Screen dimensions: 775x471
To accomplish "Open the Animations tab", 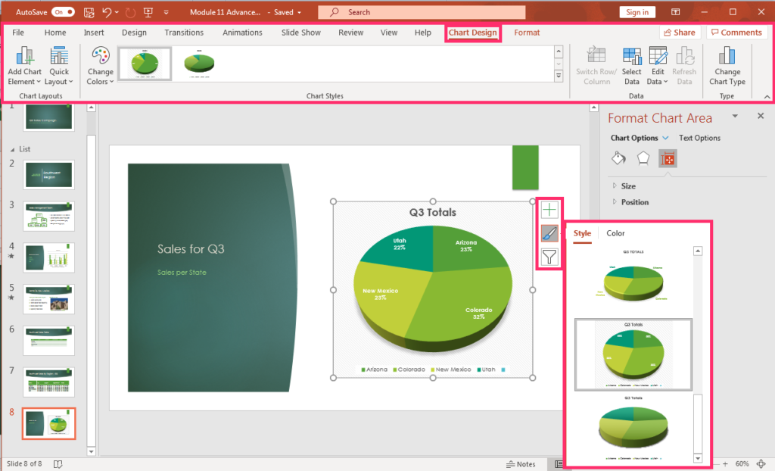I will tap(242, 33).
